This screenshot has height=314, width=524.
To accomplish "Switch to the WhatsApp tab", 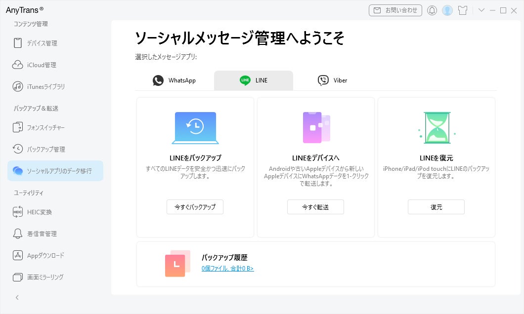I will [x=174, y=80].
